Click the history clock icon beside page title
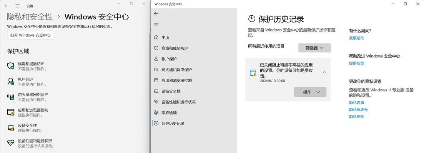The image size is (424, 153). (x=251, y=19)
